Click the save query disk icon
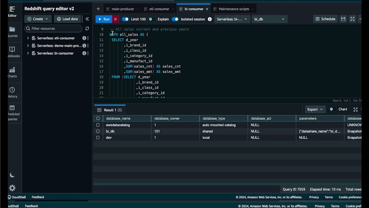Viewport: 369px width, 208px height. pyautogui.click(x=343, y=19)
